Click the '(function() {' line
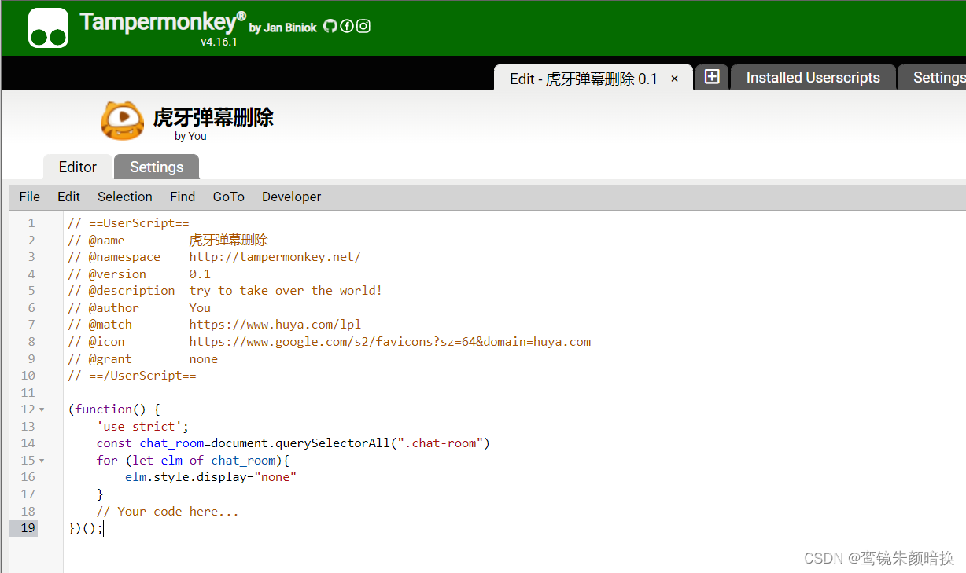Viewport: 966px width, 573px height. tap(114, 410)
